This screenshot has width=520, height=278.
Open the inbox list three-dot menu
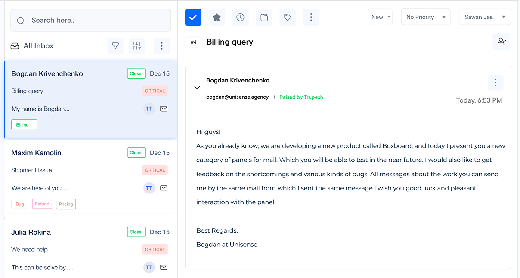[x=161, y=46]
